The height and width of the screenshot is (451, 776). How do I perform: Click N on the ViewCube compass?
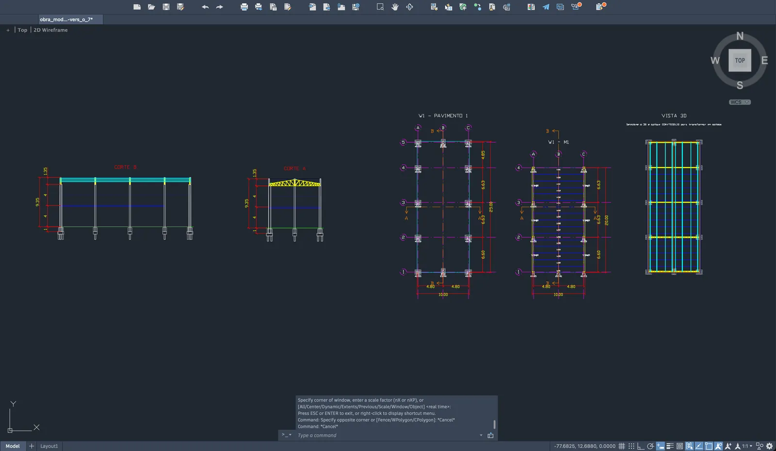740,36
